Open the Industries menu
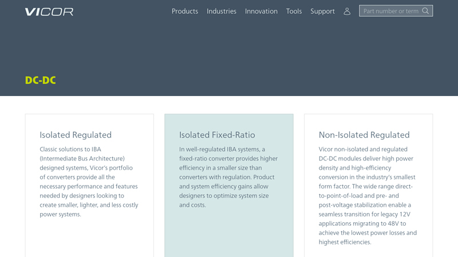This screenshot has height=257, width=458. point(222,11)
